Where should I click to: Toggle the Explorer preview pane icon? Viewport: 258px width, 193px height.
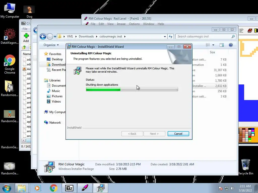tap(222, 45)
